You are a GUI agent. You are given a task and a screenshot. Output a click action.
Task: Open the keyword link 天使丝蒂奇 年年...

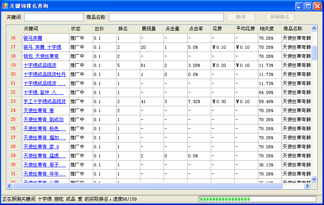coord(45,174)
